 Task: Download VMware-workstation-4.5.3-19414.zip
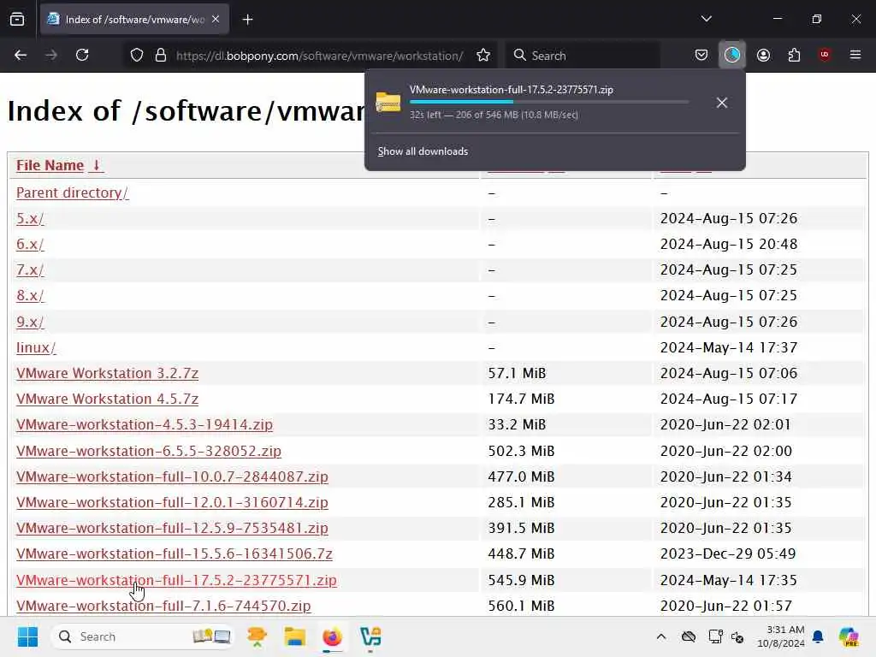click(x=145, y=424)
